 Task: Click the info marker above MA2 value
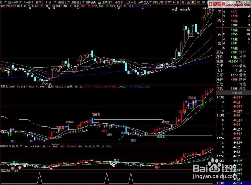[78, 8]
